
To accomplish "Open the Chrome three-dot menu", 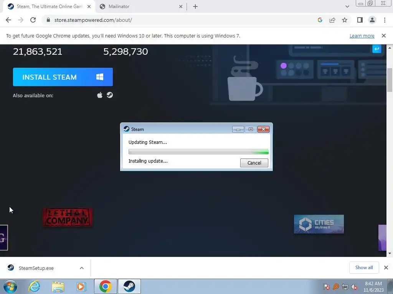I will (x=385, y=20).
